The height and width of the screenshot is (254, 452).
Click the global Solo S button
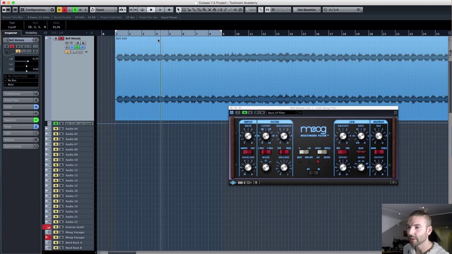click(x=65, y=10)
